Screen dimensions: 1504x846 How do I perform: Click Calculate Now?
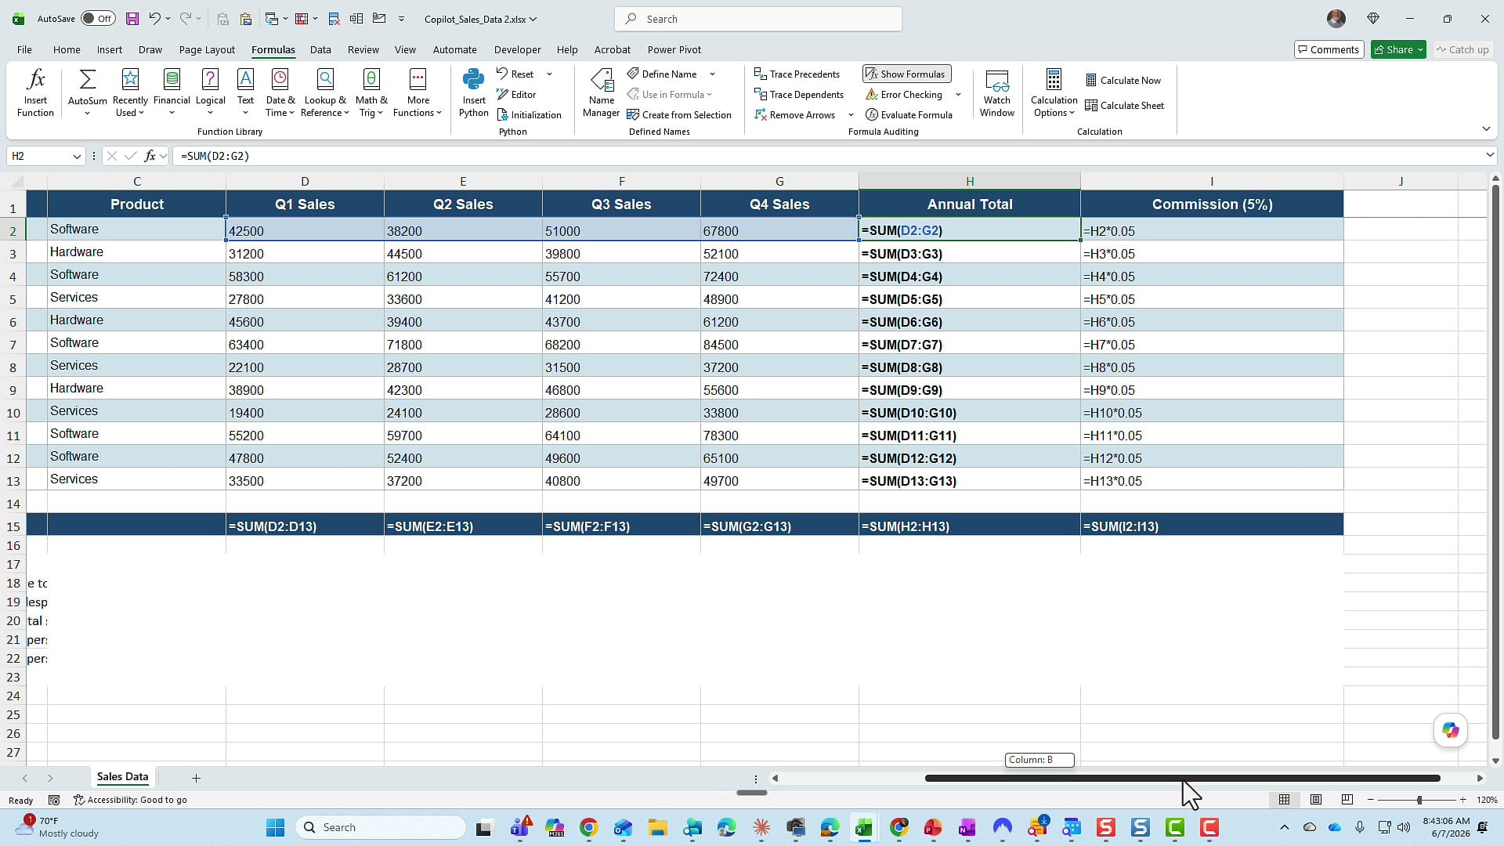(1123, 80)
